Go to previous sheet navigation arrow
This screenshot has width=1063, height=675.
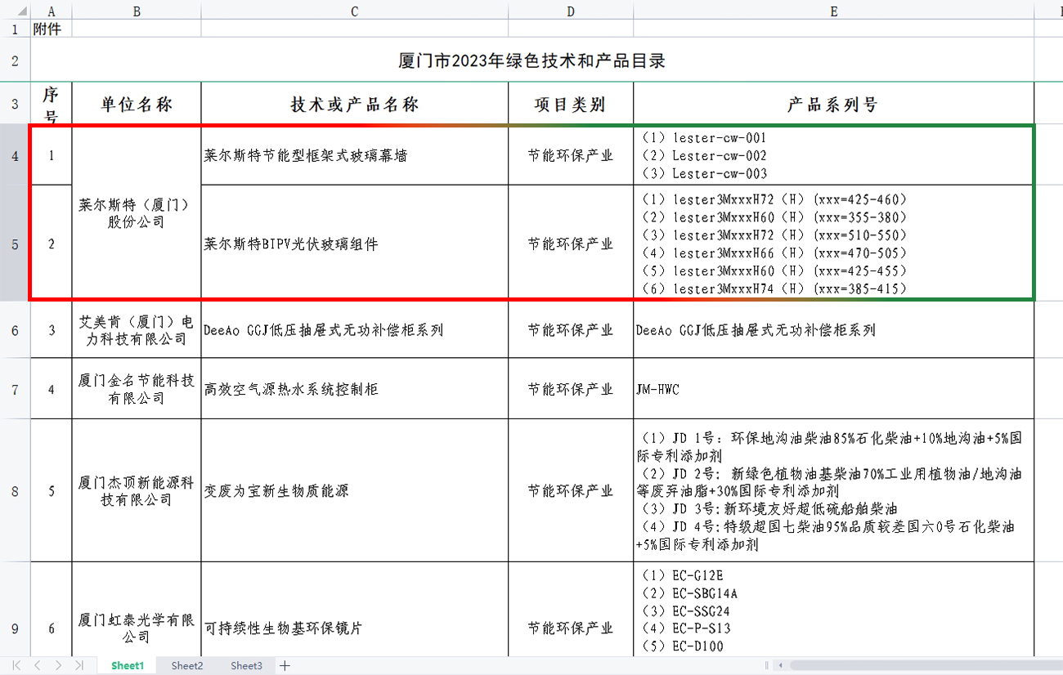(37, 665)
